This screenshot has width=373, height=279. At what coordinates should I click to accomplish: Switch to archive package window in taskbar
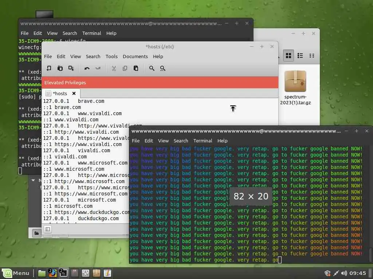pos(96,273)
